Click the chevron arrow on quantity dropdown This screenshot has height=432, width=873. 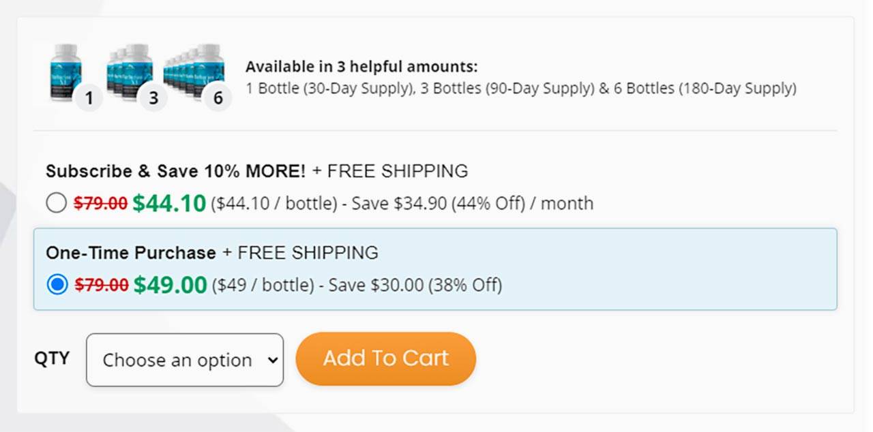pyautogui.click(x=273, y=360)
